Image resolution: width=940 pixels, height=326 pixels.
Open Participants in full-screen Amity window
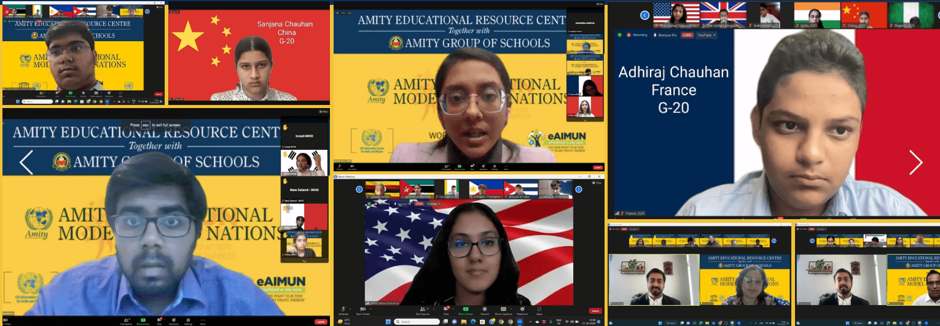126,322
